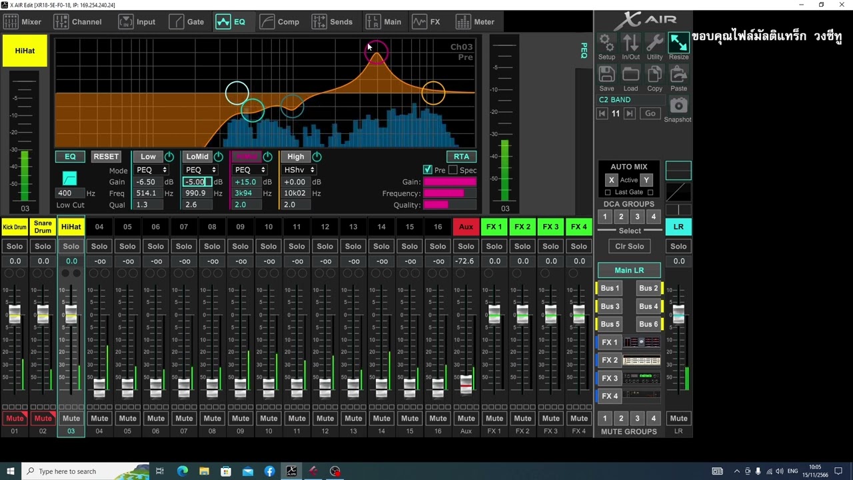
Task: Click Clr Solo button
Action: [x=629, y=247]
